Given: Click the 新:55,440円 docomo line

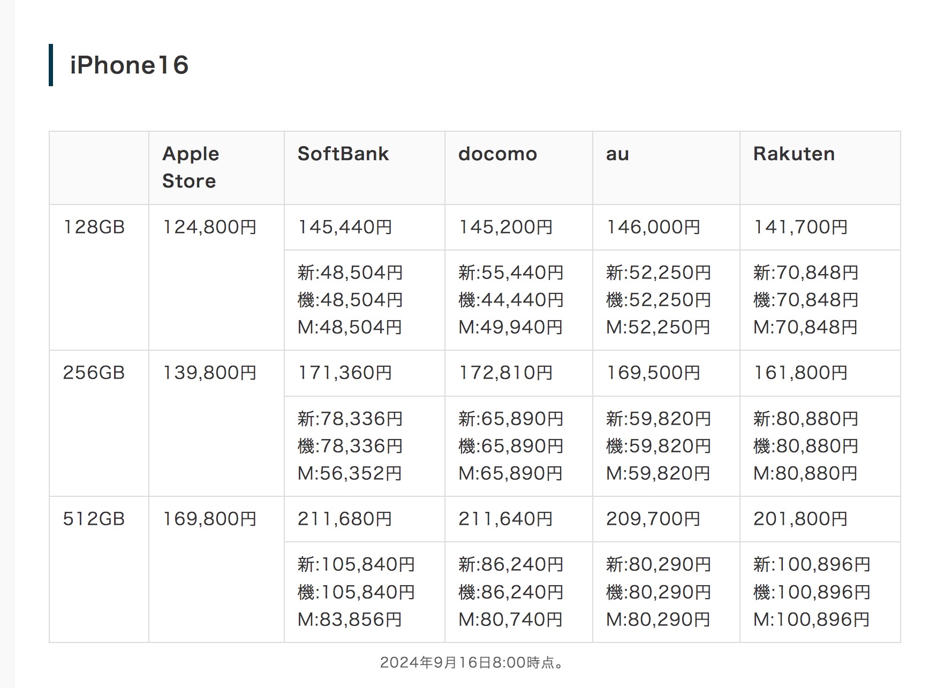Looking at the screenshot, I should [511, 273].
